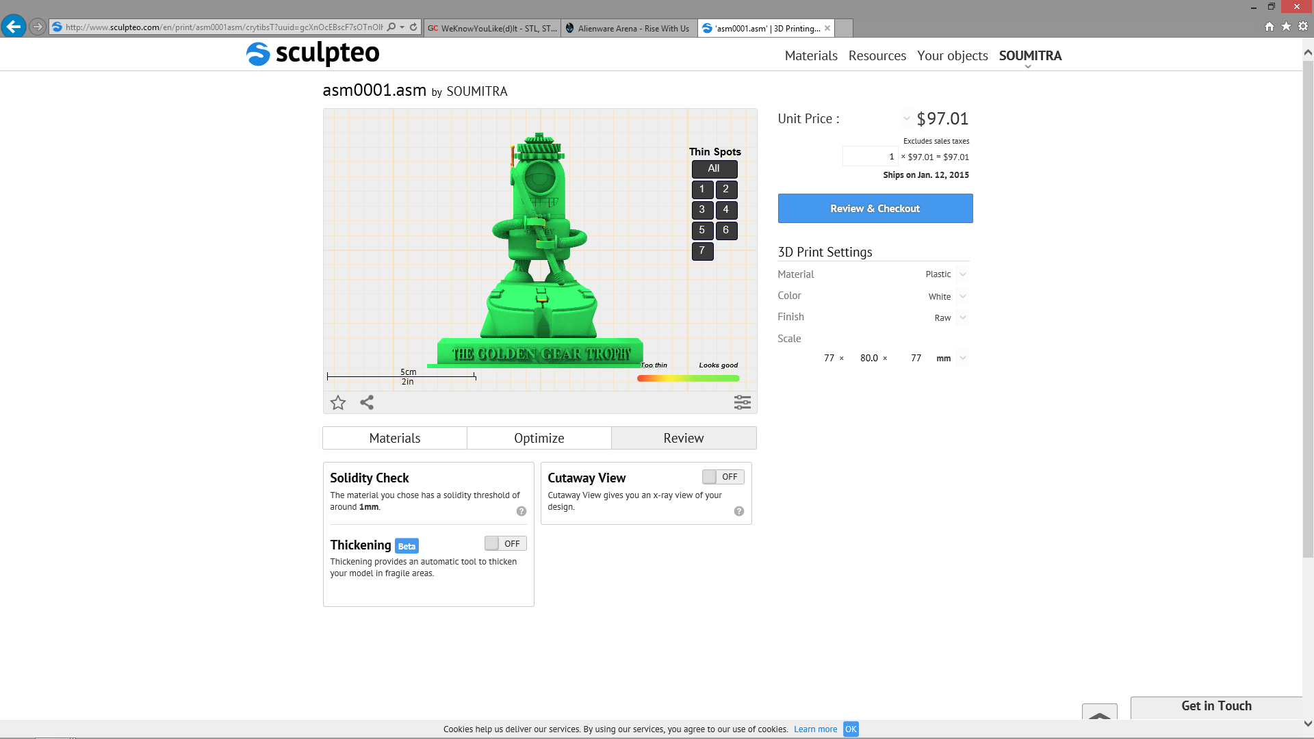1314x739 pixels.
Task: Click the green trophy 3D model preview
Action: tap(540, 250)
